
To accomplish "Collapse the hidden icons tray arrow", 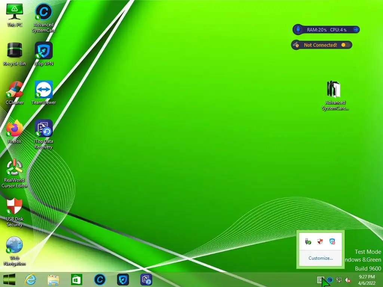I will [321, 280].
